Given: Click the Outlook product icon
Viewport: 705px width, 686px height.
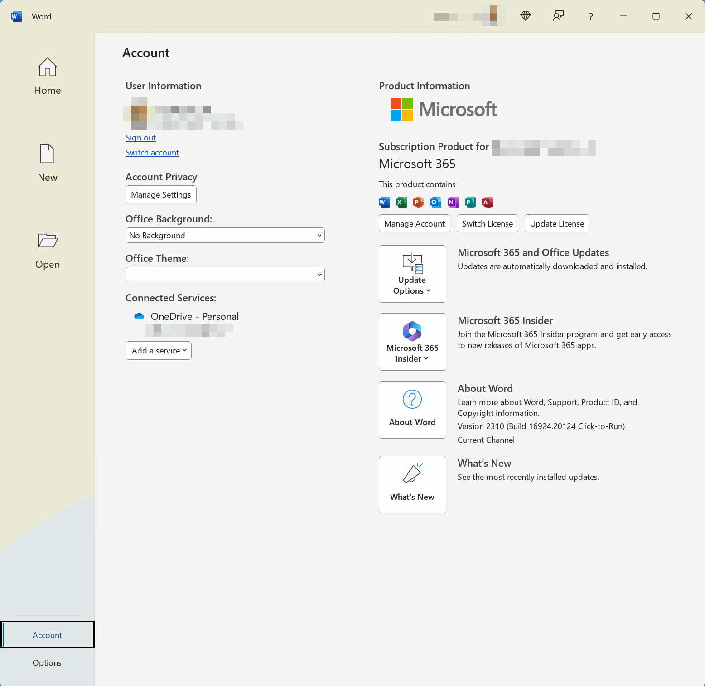Looking at the screenshot, I should point(436,202).
